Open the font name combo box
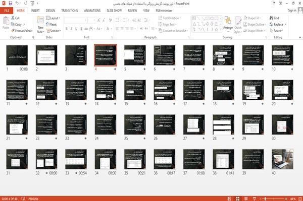The image size is (303, 201). [76, 20]
